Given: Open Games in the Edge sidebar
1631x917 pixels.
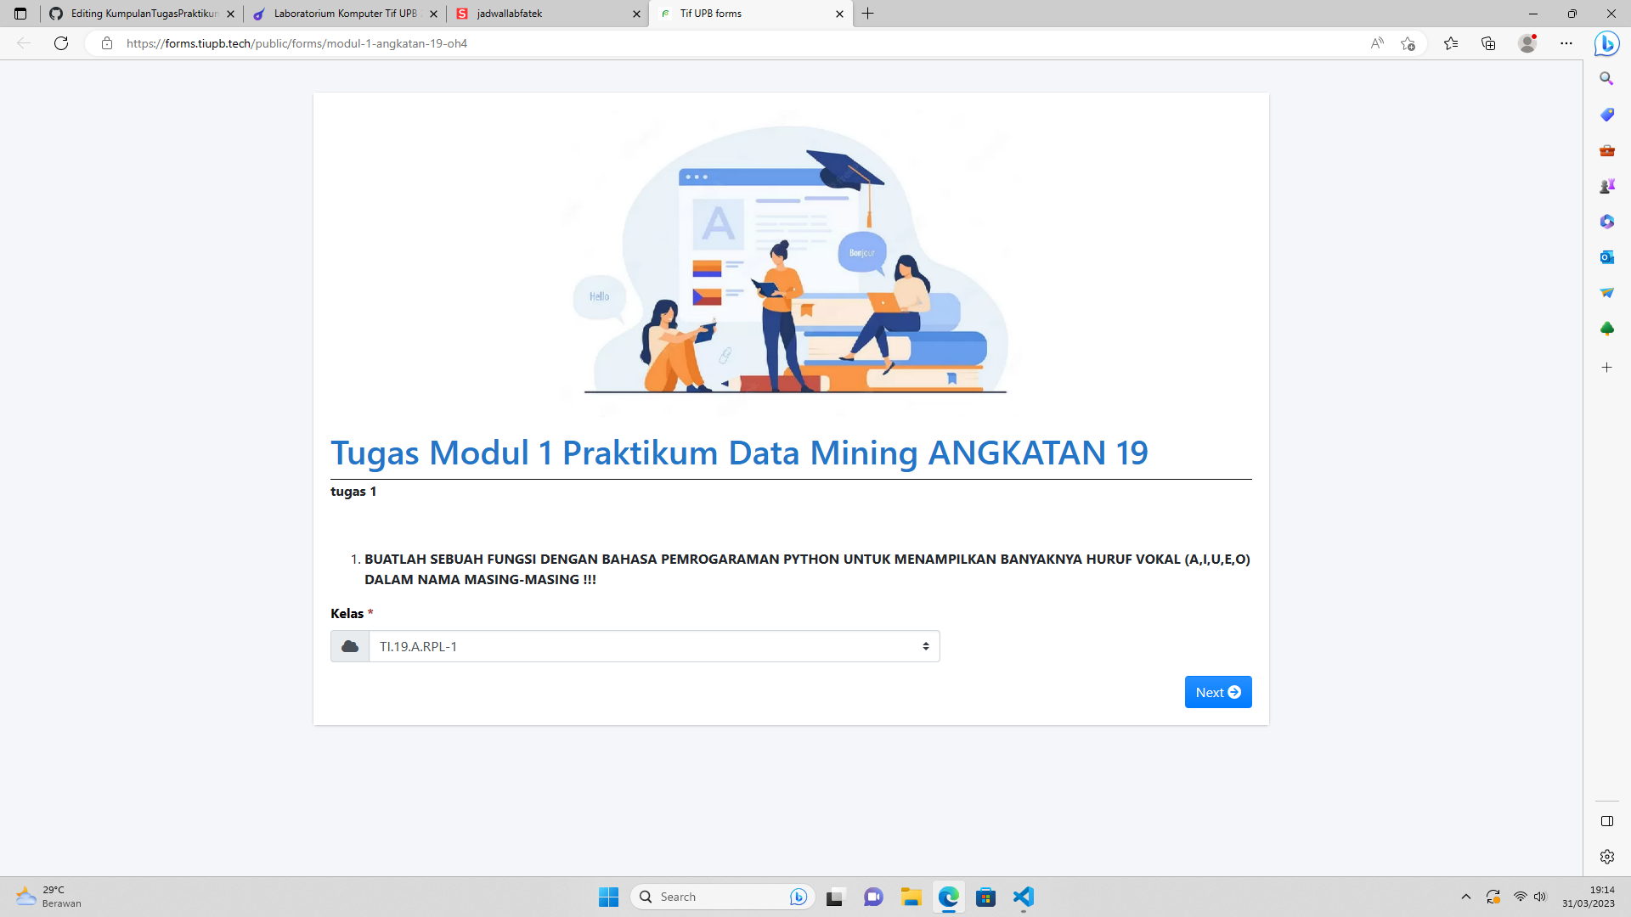Looking at the screenshot, I should point(1607,186).
